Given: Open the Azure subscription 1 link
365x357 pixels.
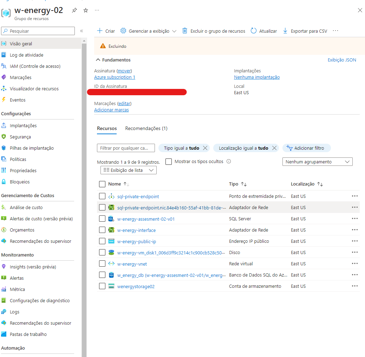Looking at the screenshot, I should tap(115, 77).
